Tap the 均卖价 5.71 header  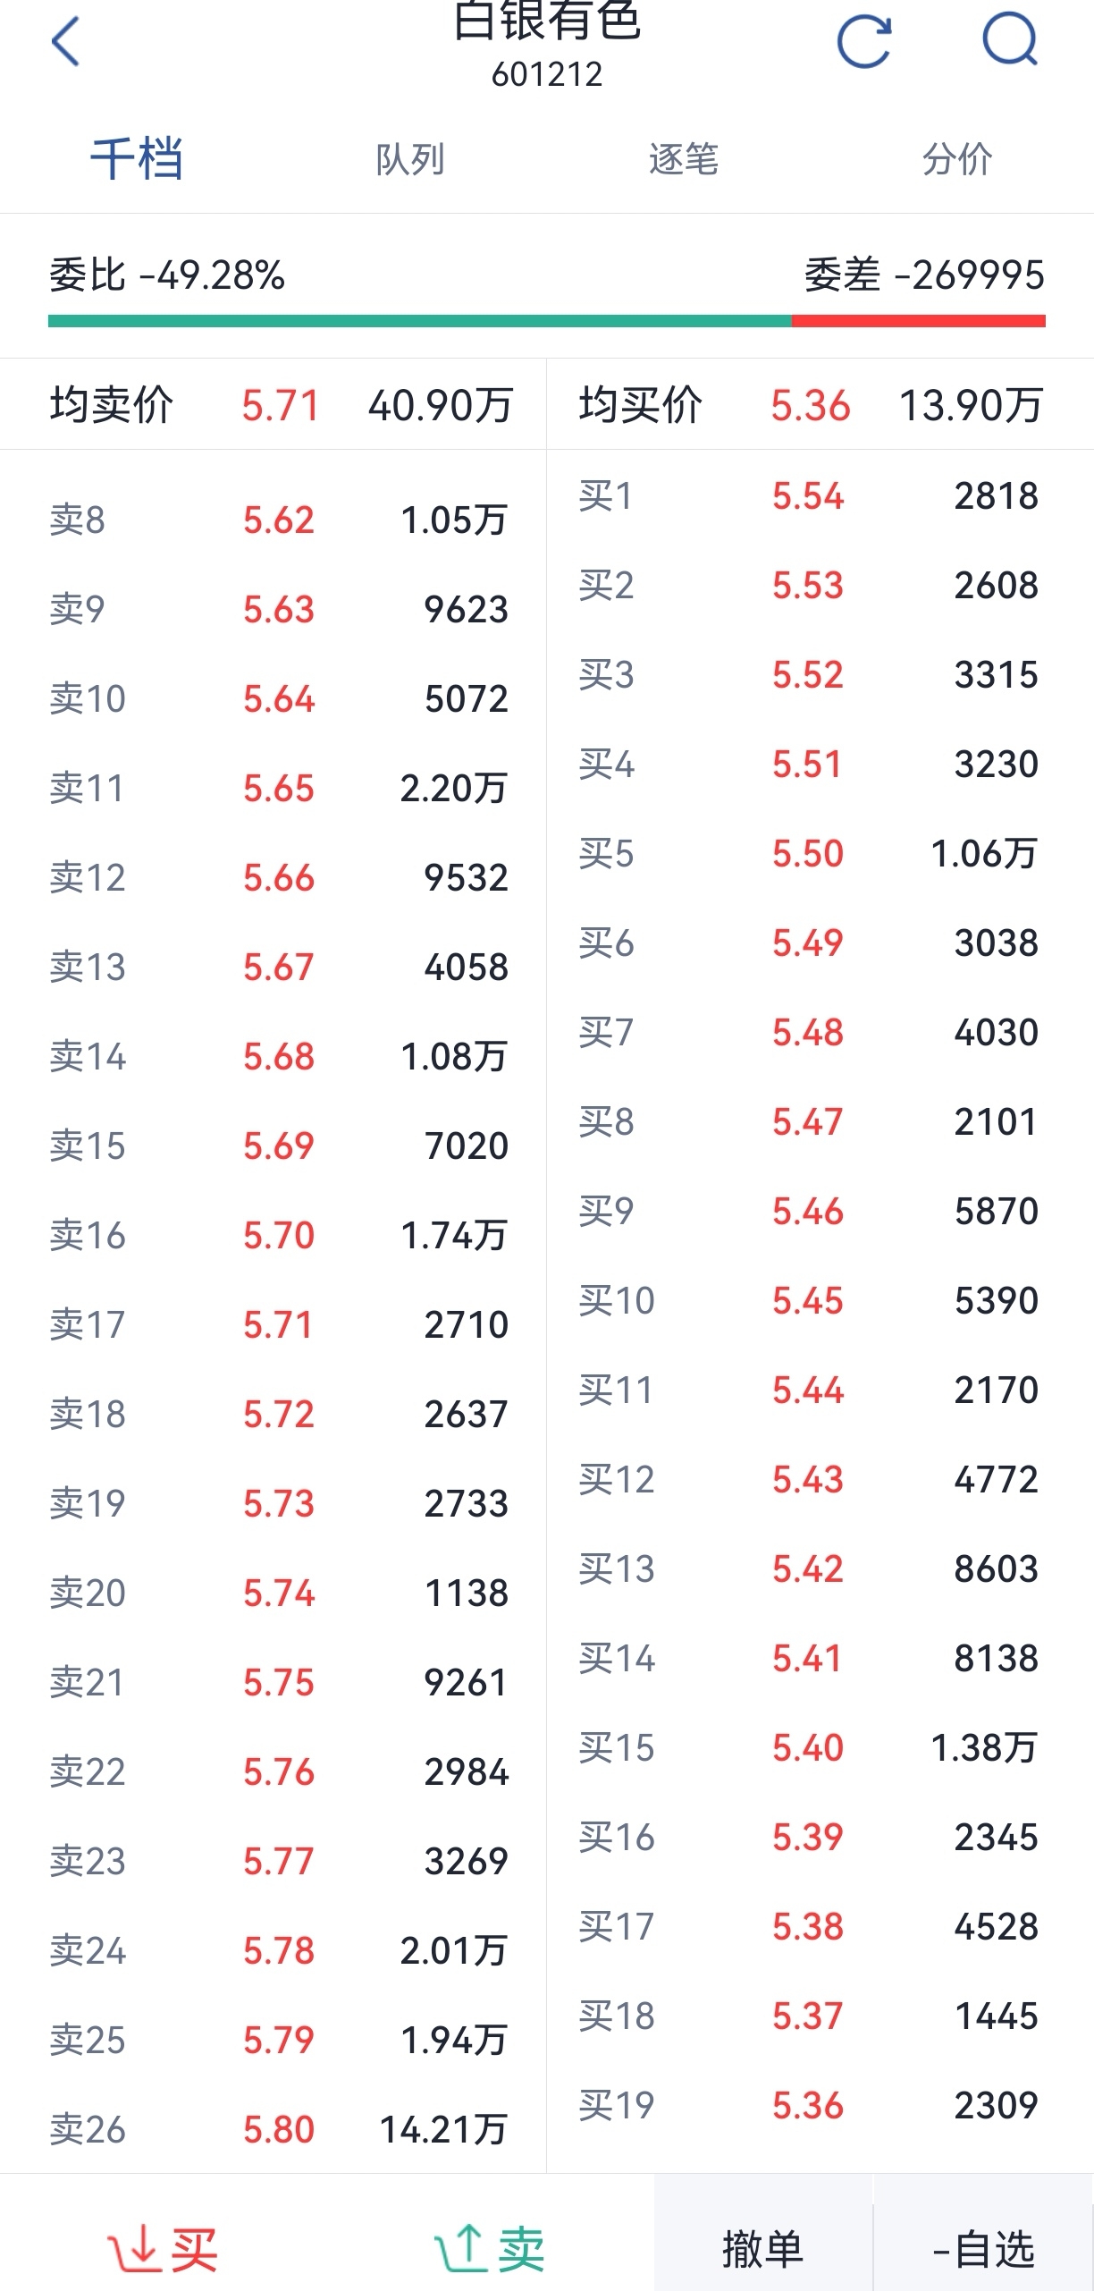tap(281, 405)
